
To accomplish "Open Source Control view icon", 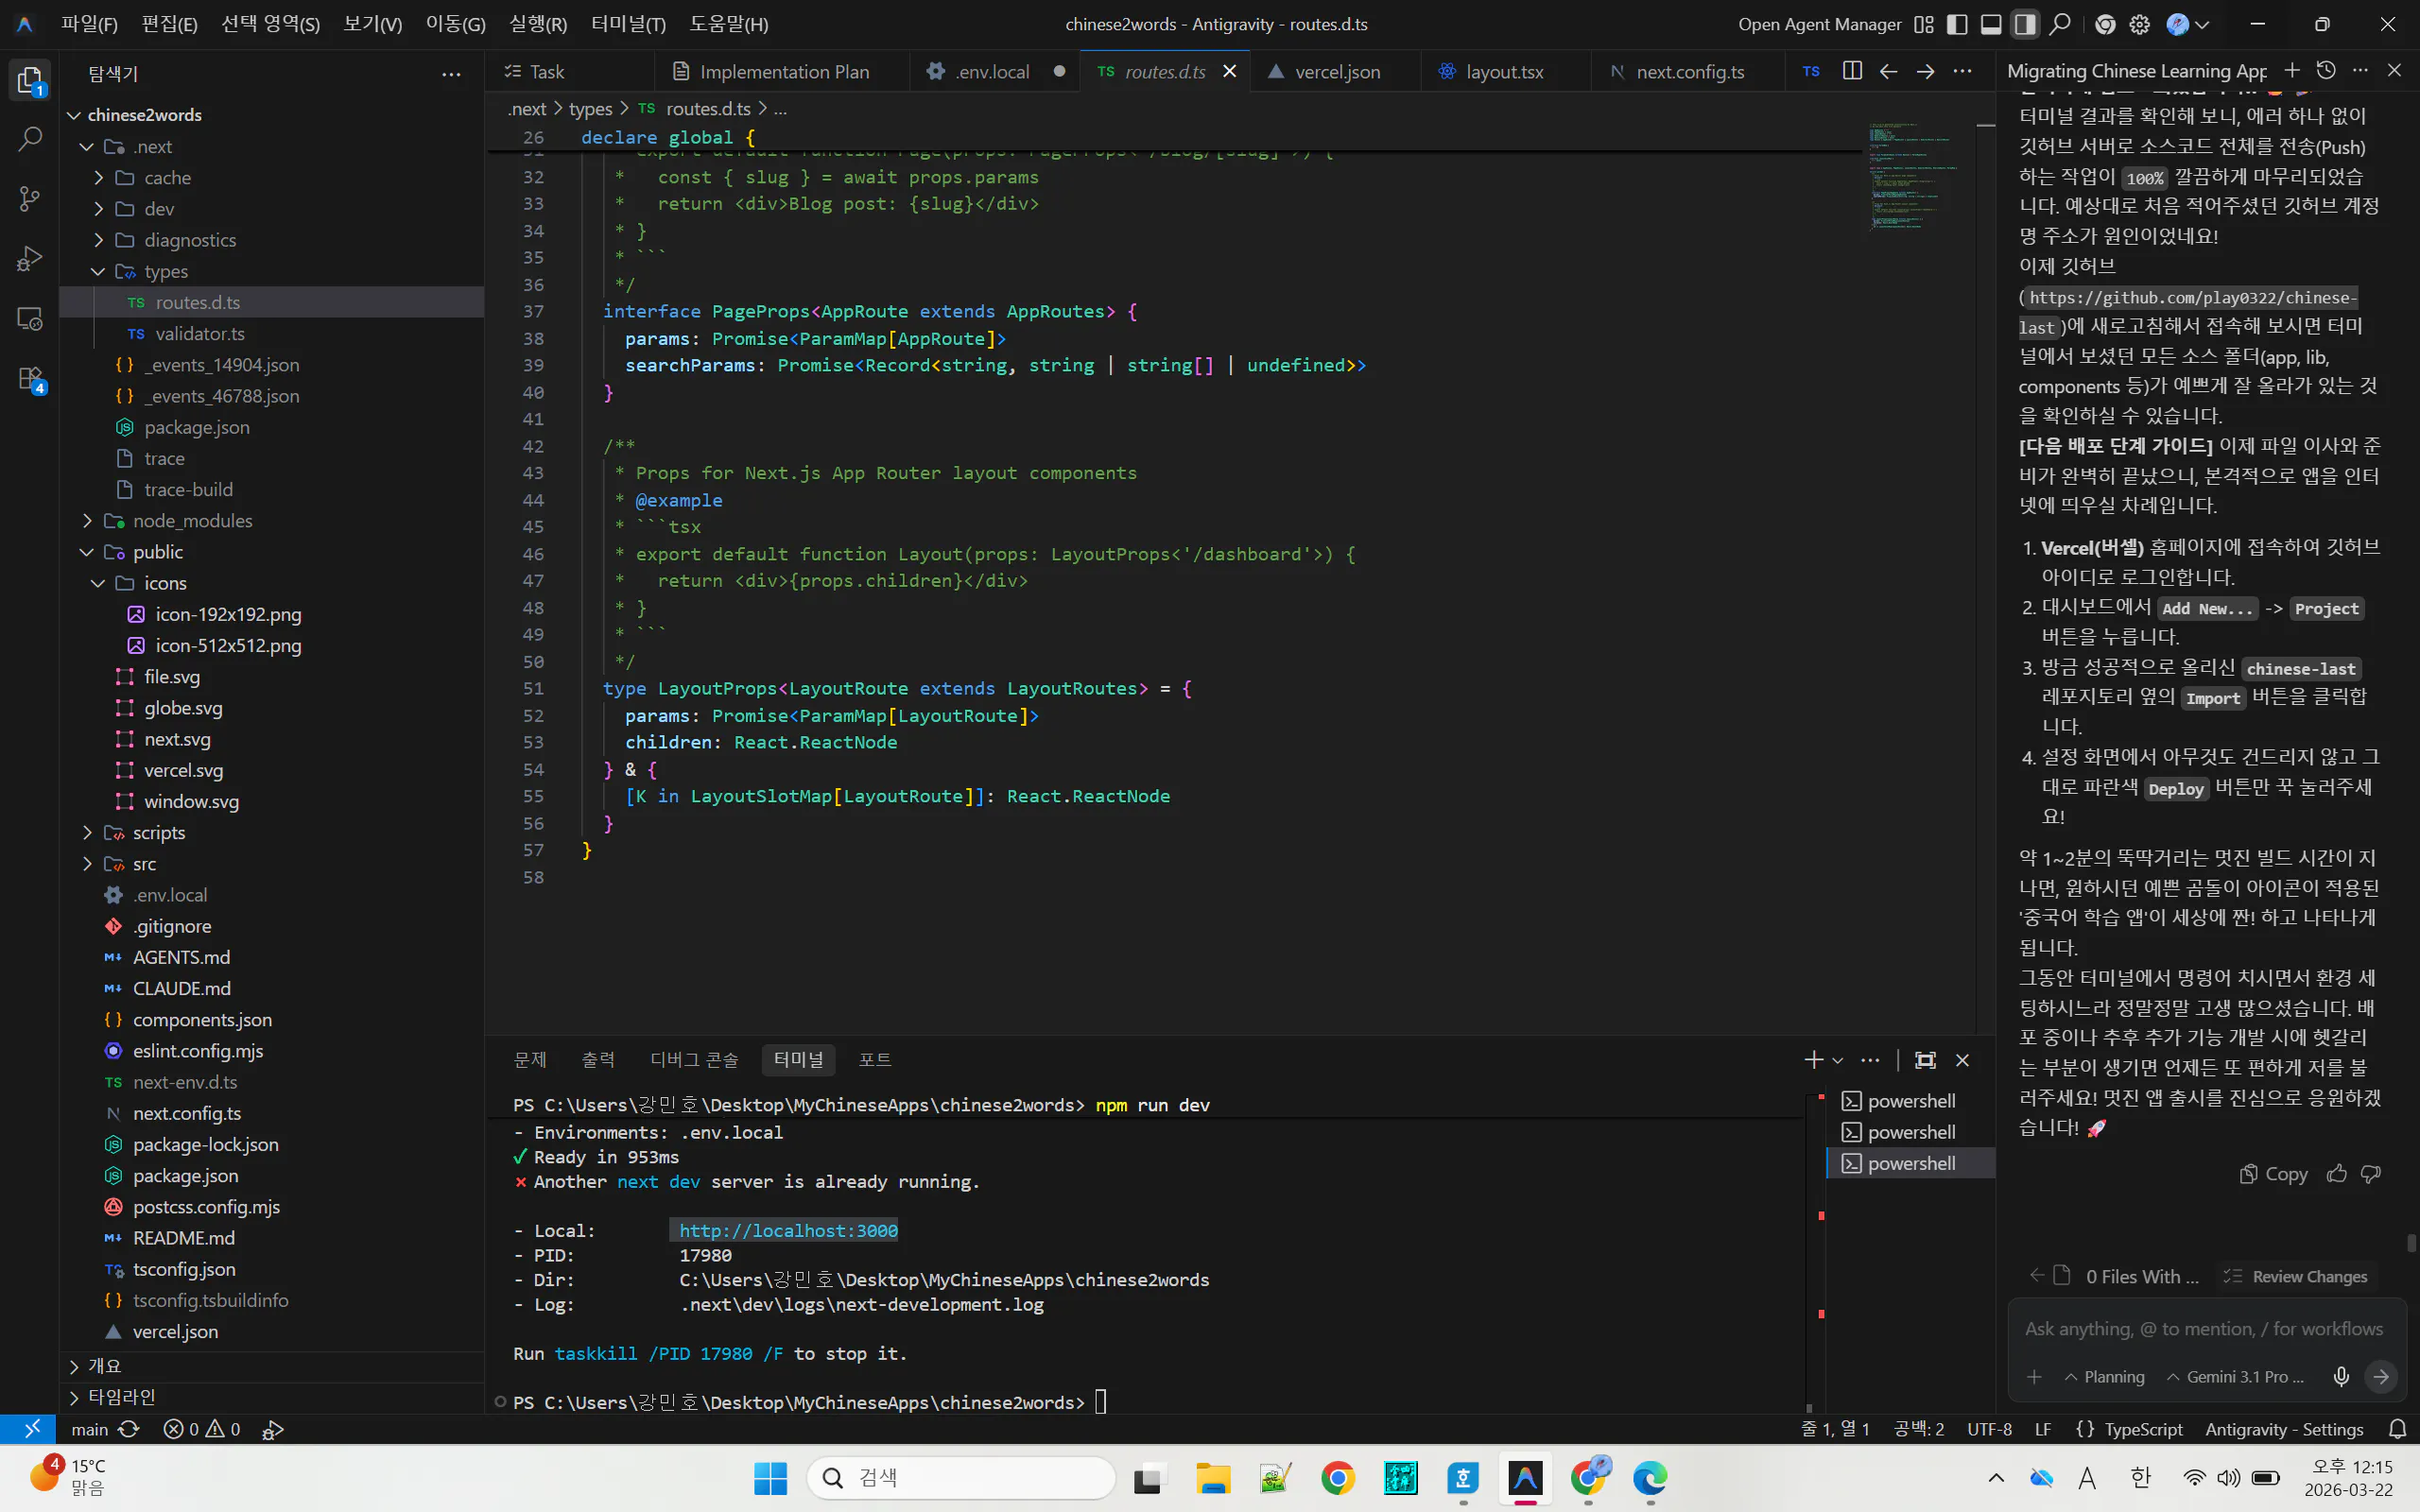I will tap(30, 199).
